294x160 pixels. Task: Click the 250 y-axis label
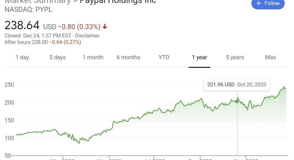[x=9, y=85]
